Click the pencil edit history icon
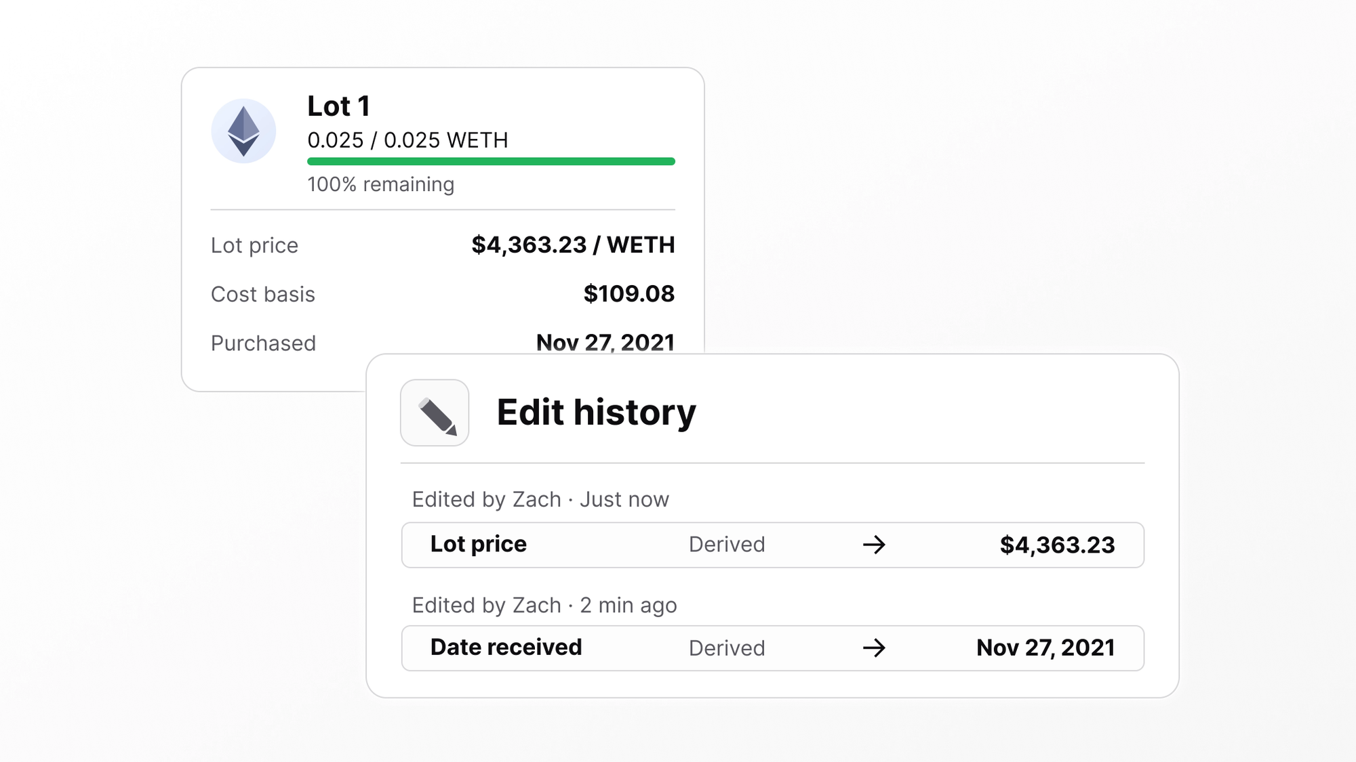The height and width of the screenshot is (762, 1356). pos(435,412)
